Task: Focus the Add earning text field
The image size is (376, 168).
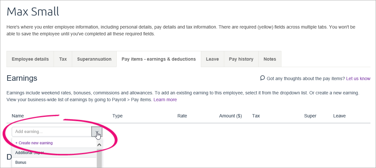Action: [52, 132]
